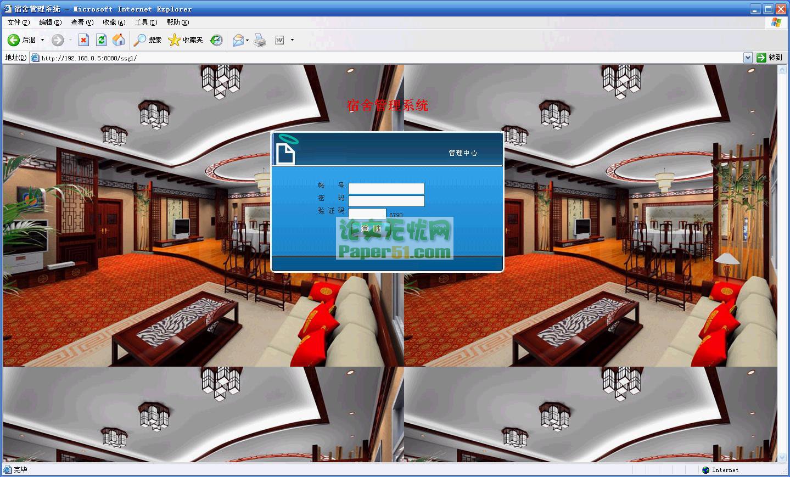Screen dimensions: 790x477
Task: Click the 管理中心 header text
Action: (463, 153)
